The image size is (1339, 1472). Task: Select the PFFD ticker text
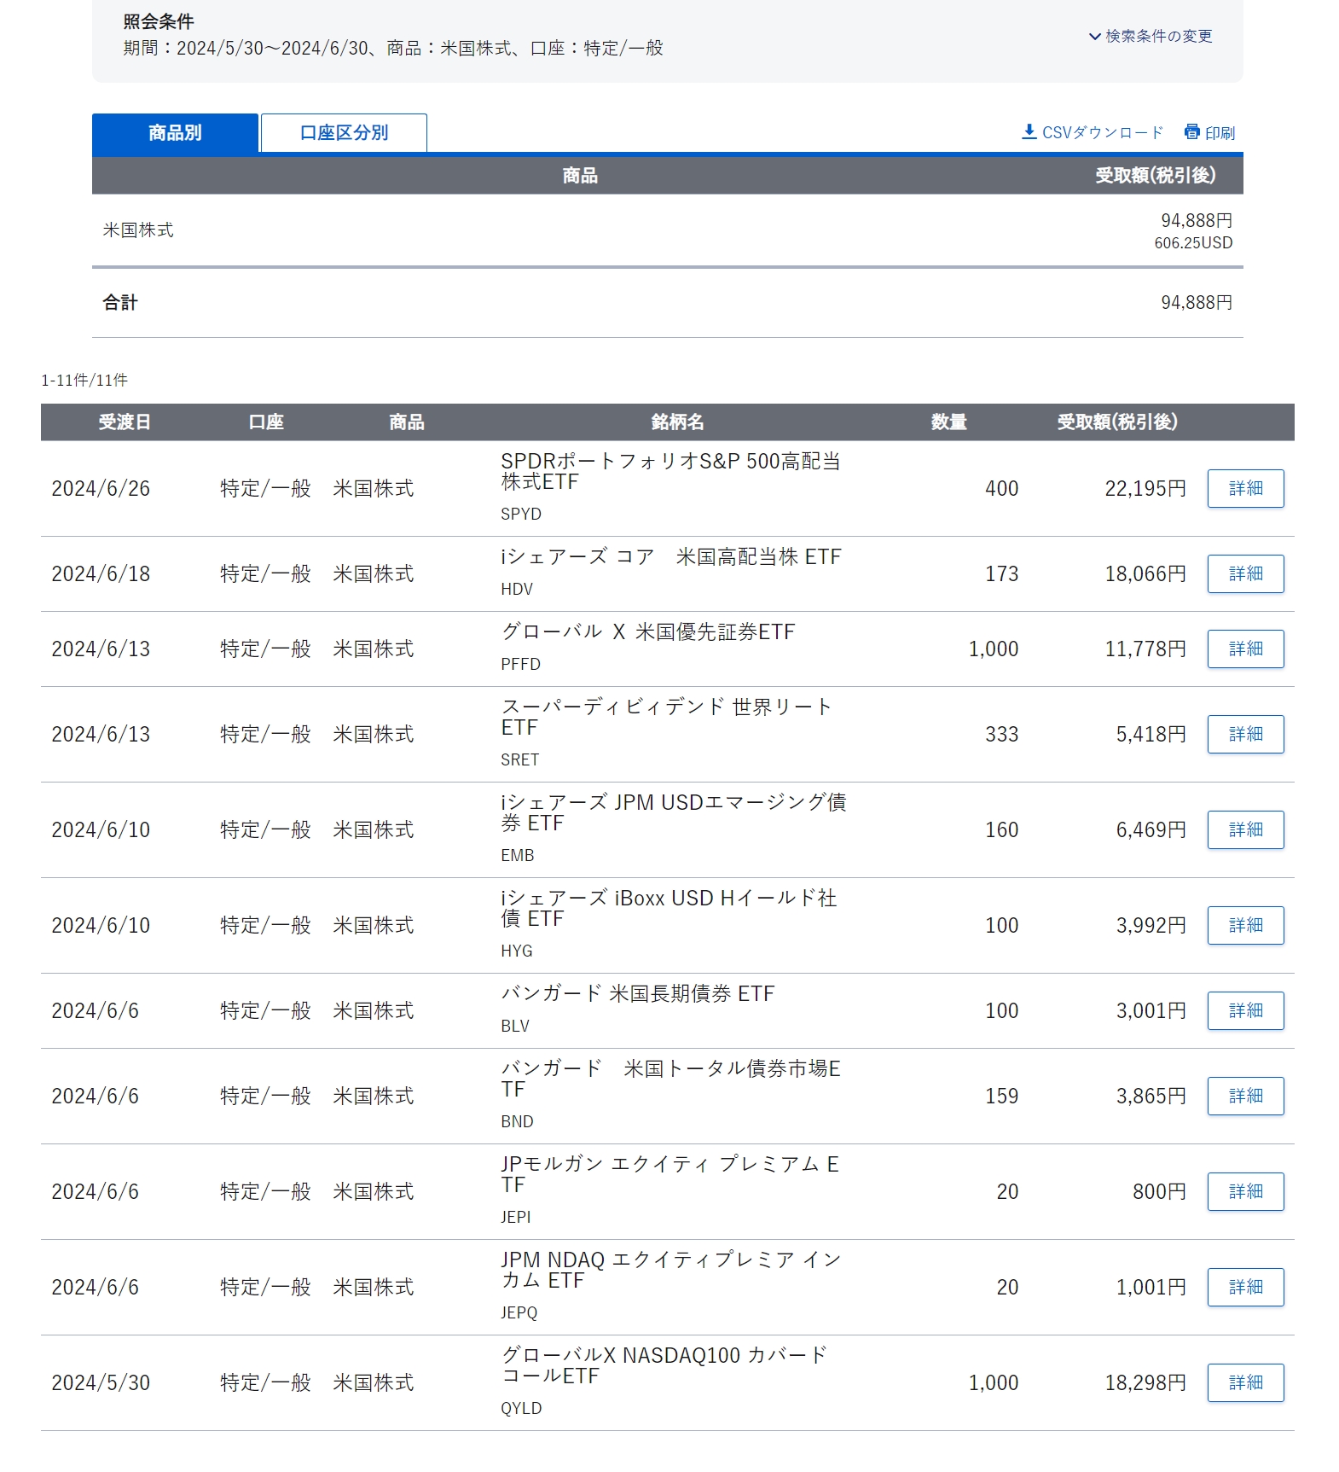(x=521, y=664)
